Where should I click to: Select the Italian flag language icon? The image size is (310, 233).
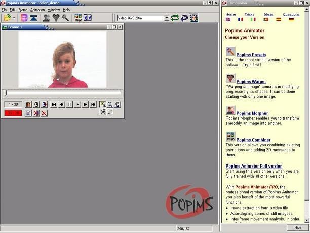(x=253, y=19)
